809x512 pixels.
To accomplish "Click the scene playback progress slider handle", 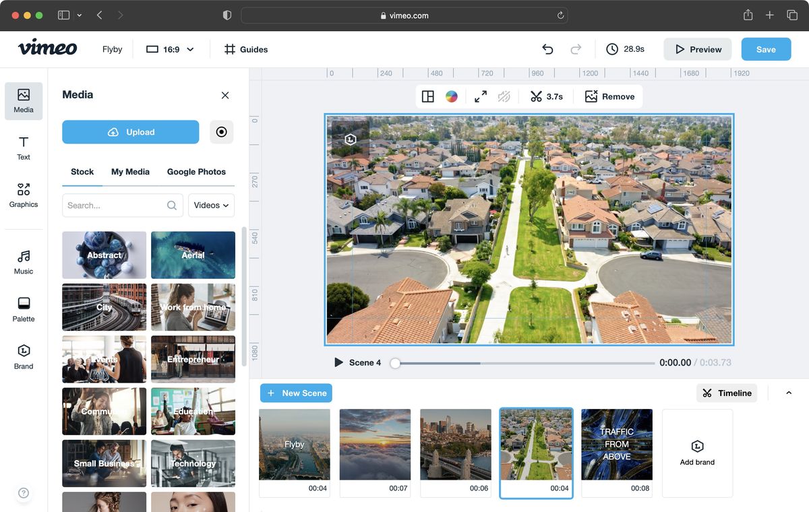I will (x=396, y=363).
